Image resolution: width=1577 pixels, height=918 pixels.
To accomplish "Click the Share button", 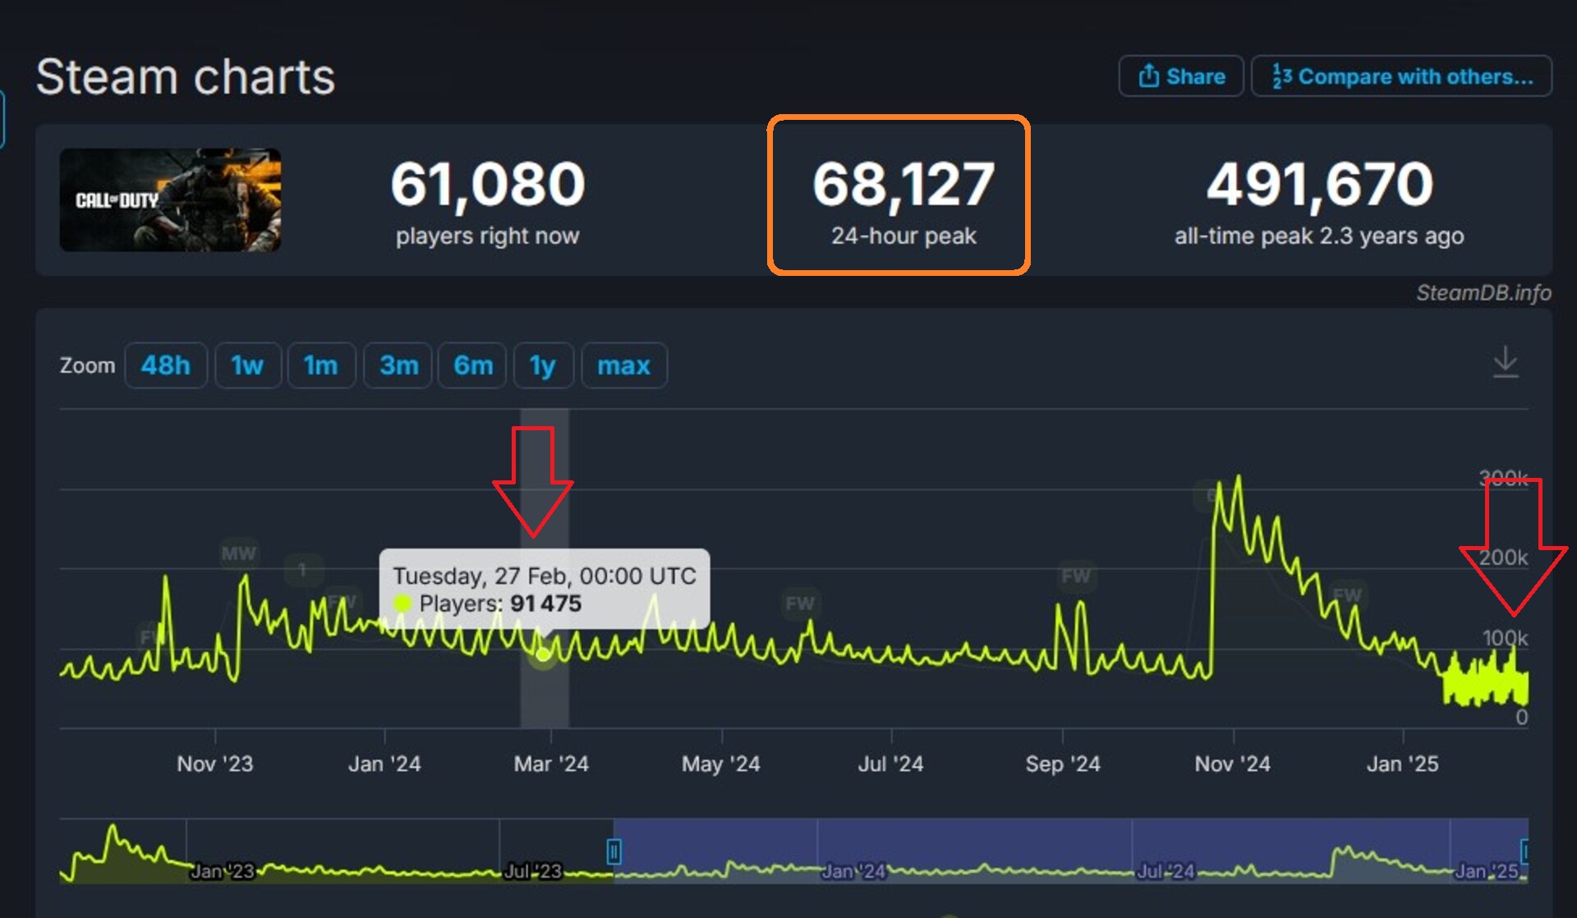I will tap(1180, 76).
